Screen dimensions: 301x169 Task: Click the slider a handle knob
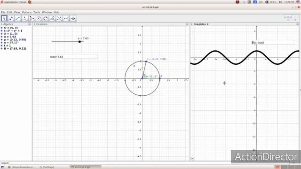79,42
